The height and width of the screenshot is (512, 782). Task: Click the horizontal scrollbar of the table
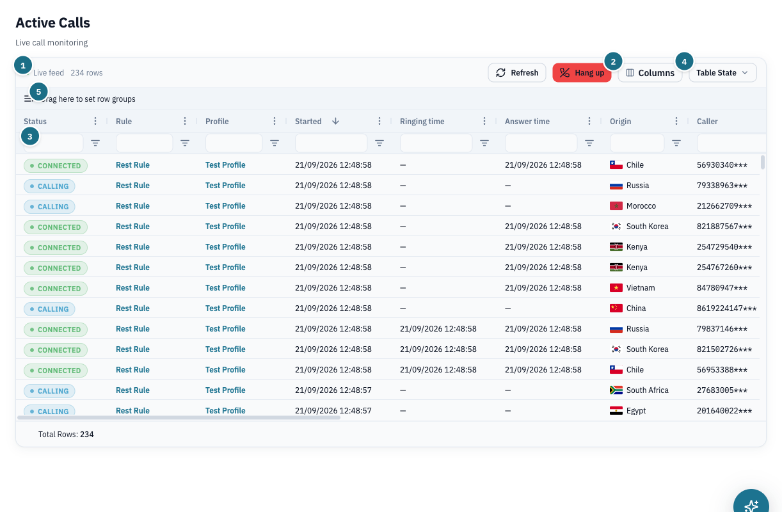click(179, 417)
